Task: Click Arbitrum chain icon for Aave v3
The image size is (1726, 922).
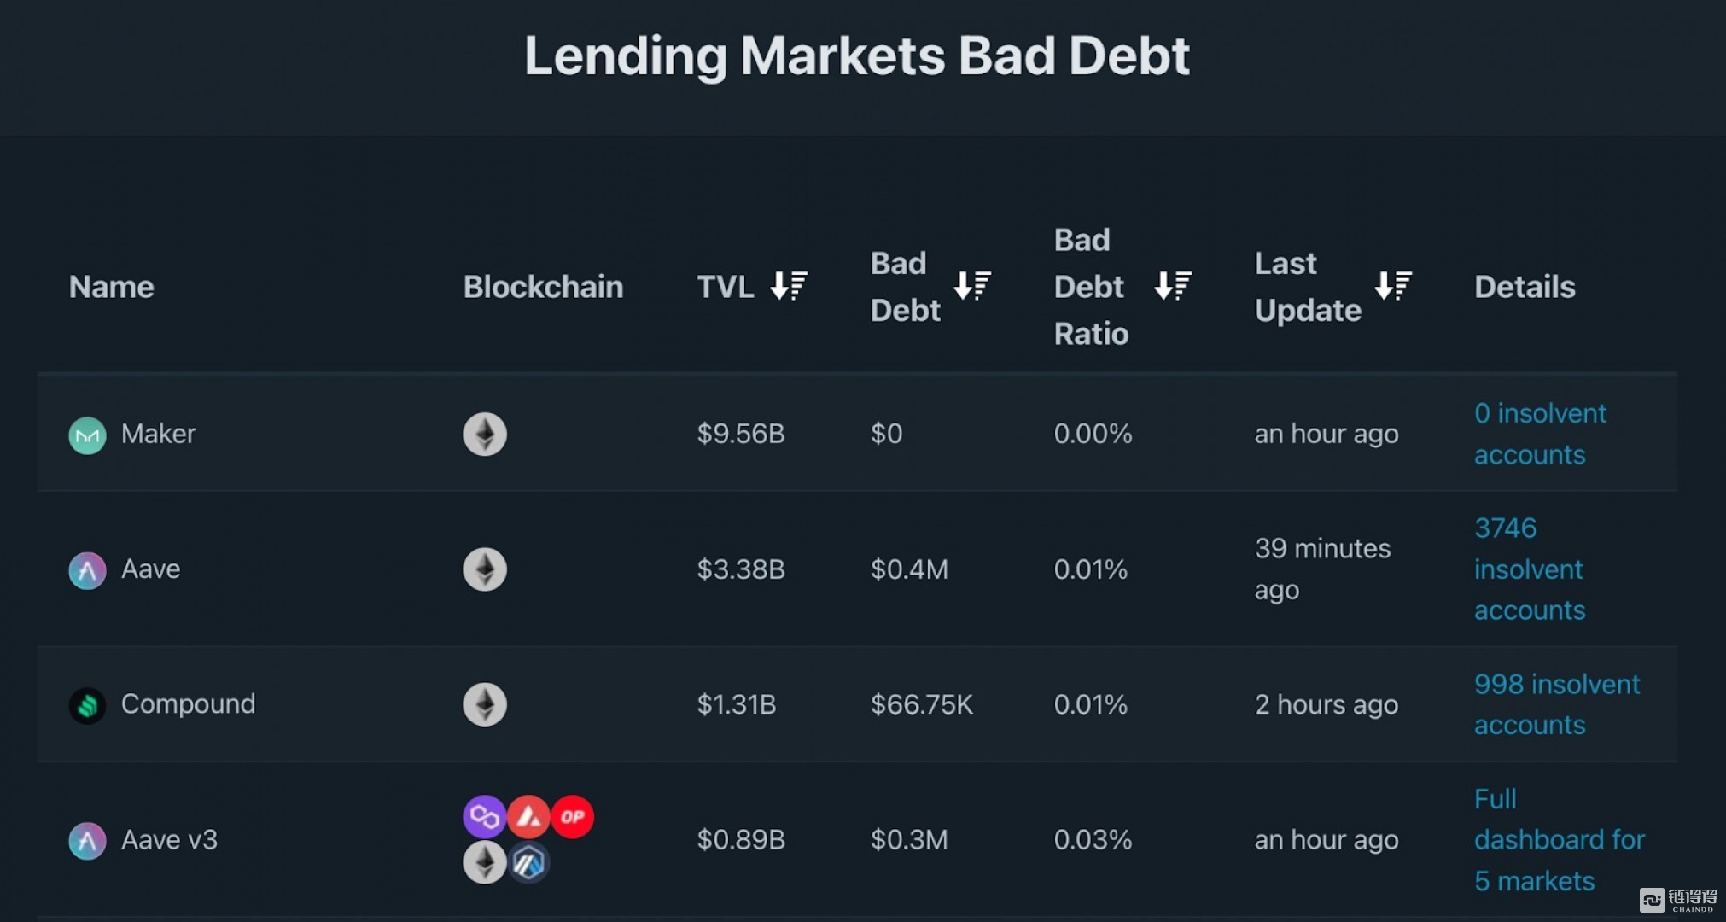Action: tap(528, 863)
